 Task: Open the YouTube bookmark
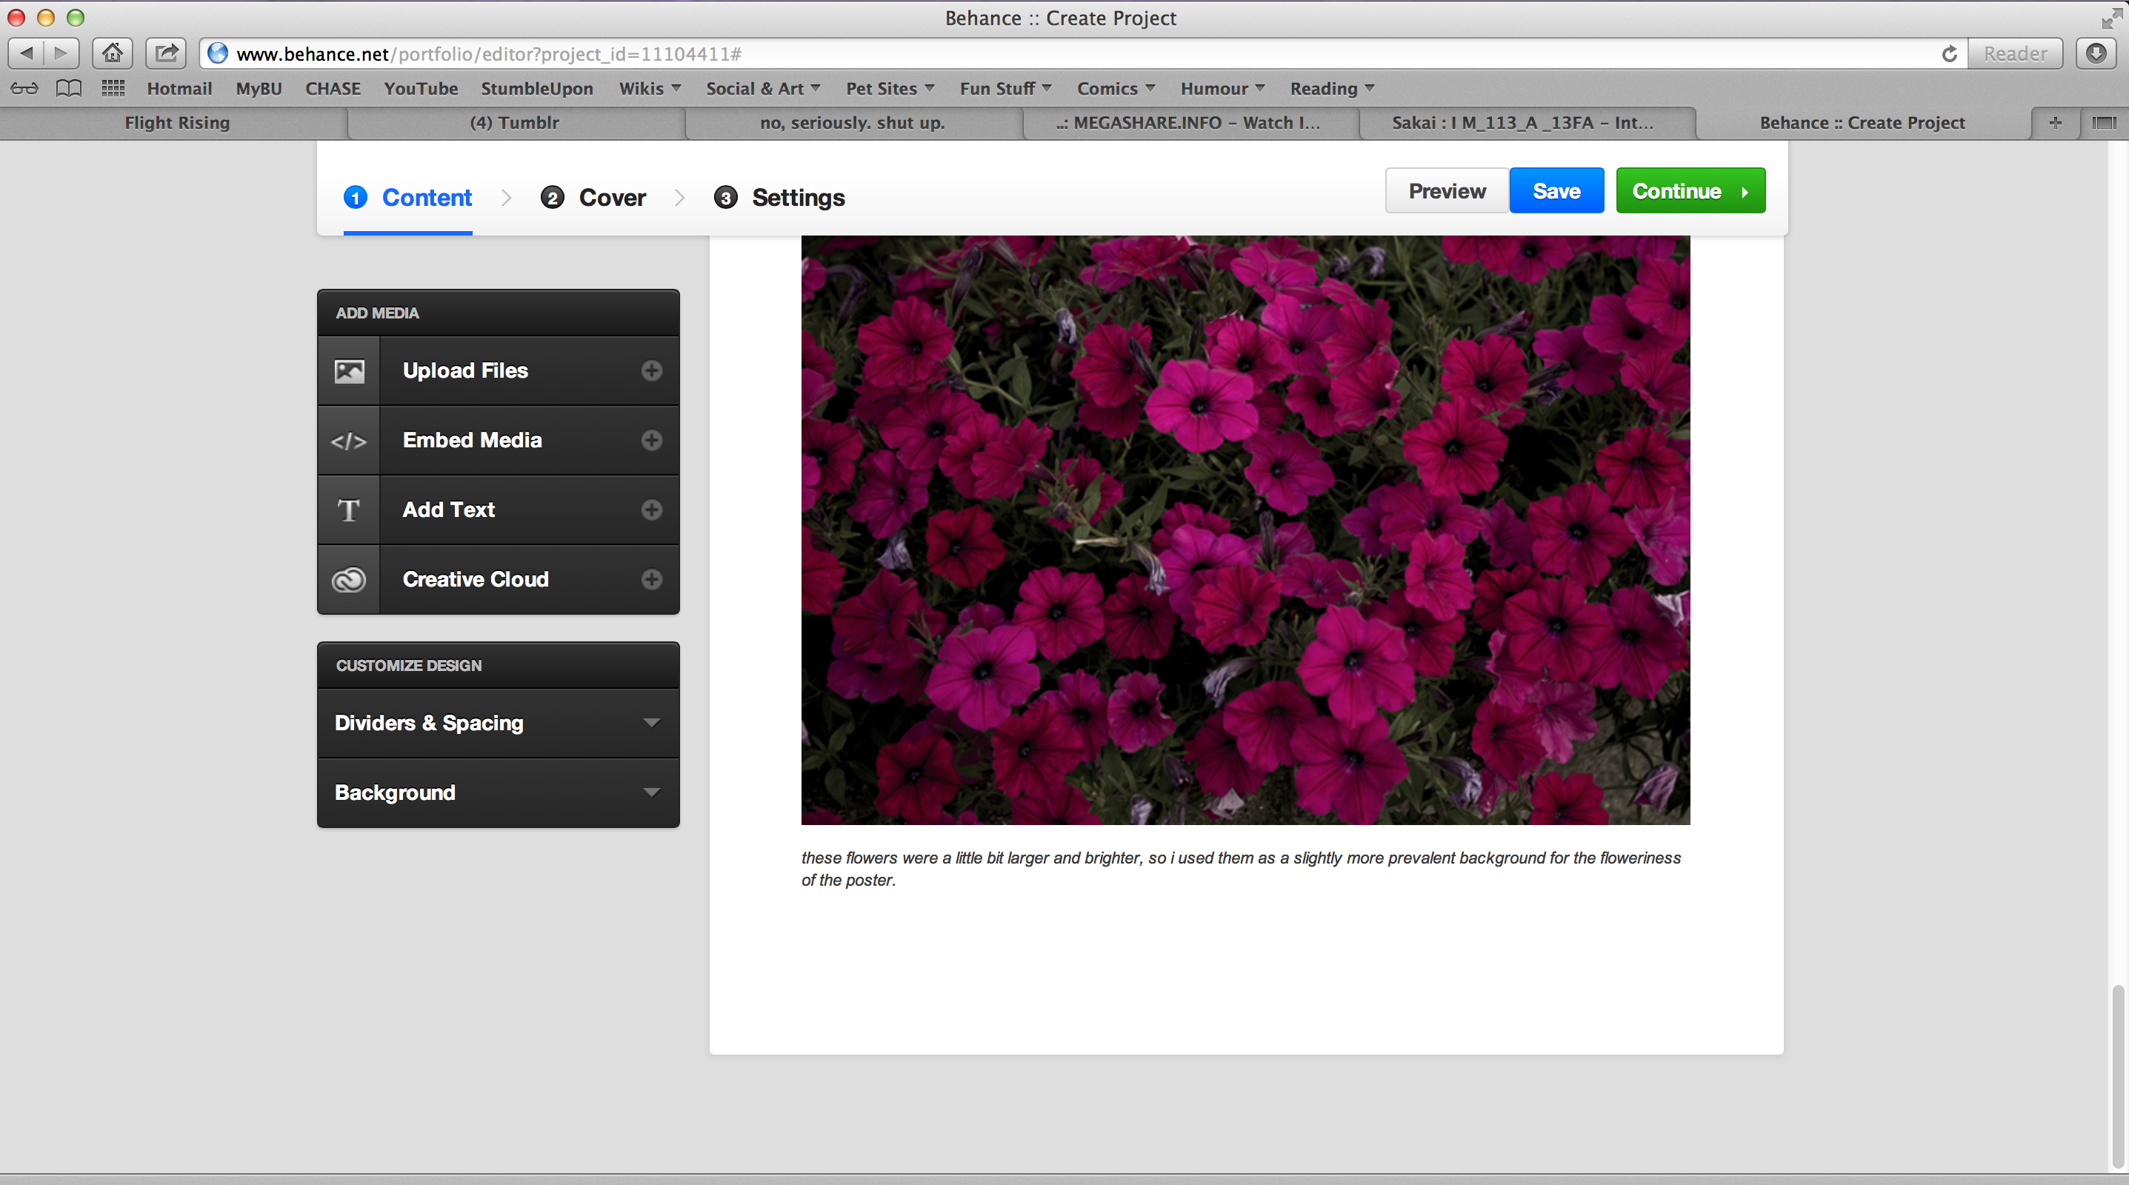(x=421, y=88)
